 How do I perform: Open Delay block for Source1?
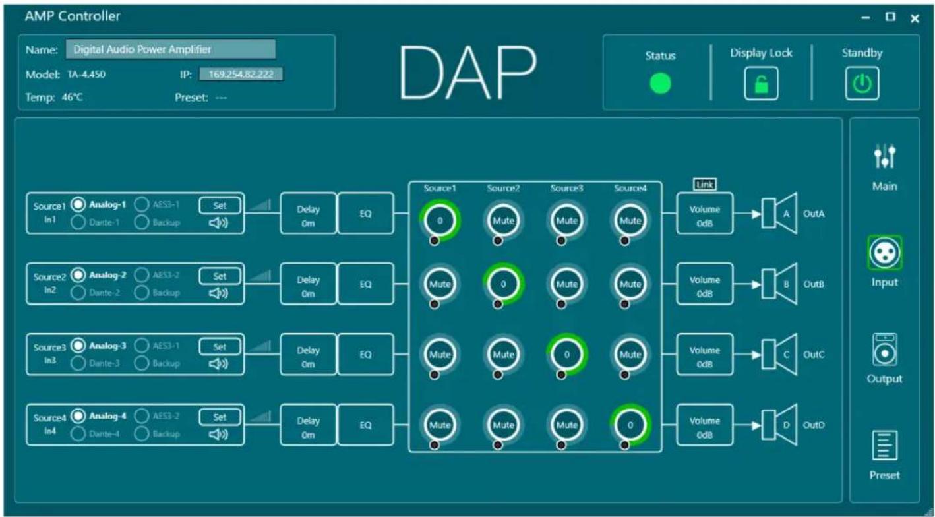[308, 214]
